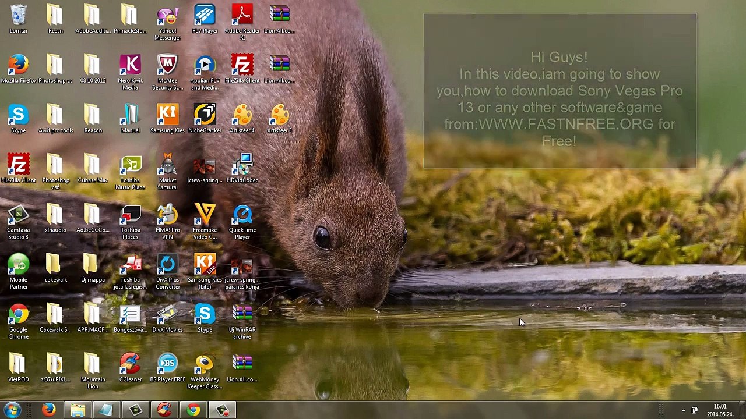Image resolution: width=746 pixels, height=419 pixels.
Task: Switch to Chrome in the taskbar
Action: coord(193,410)
